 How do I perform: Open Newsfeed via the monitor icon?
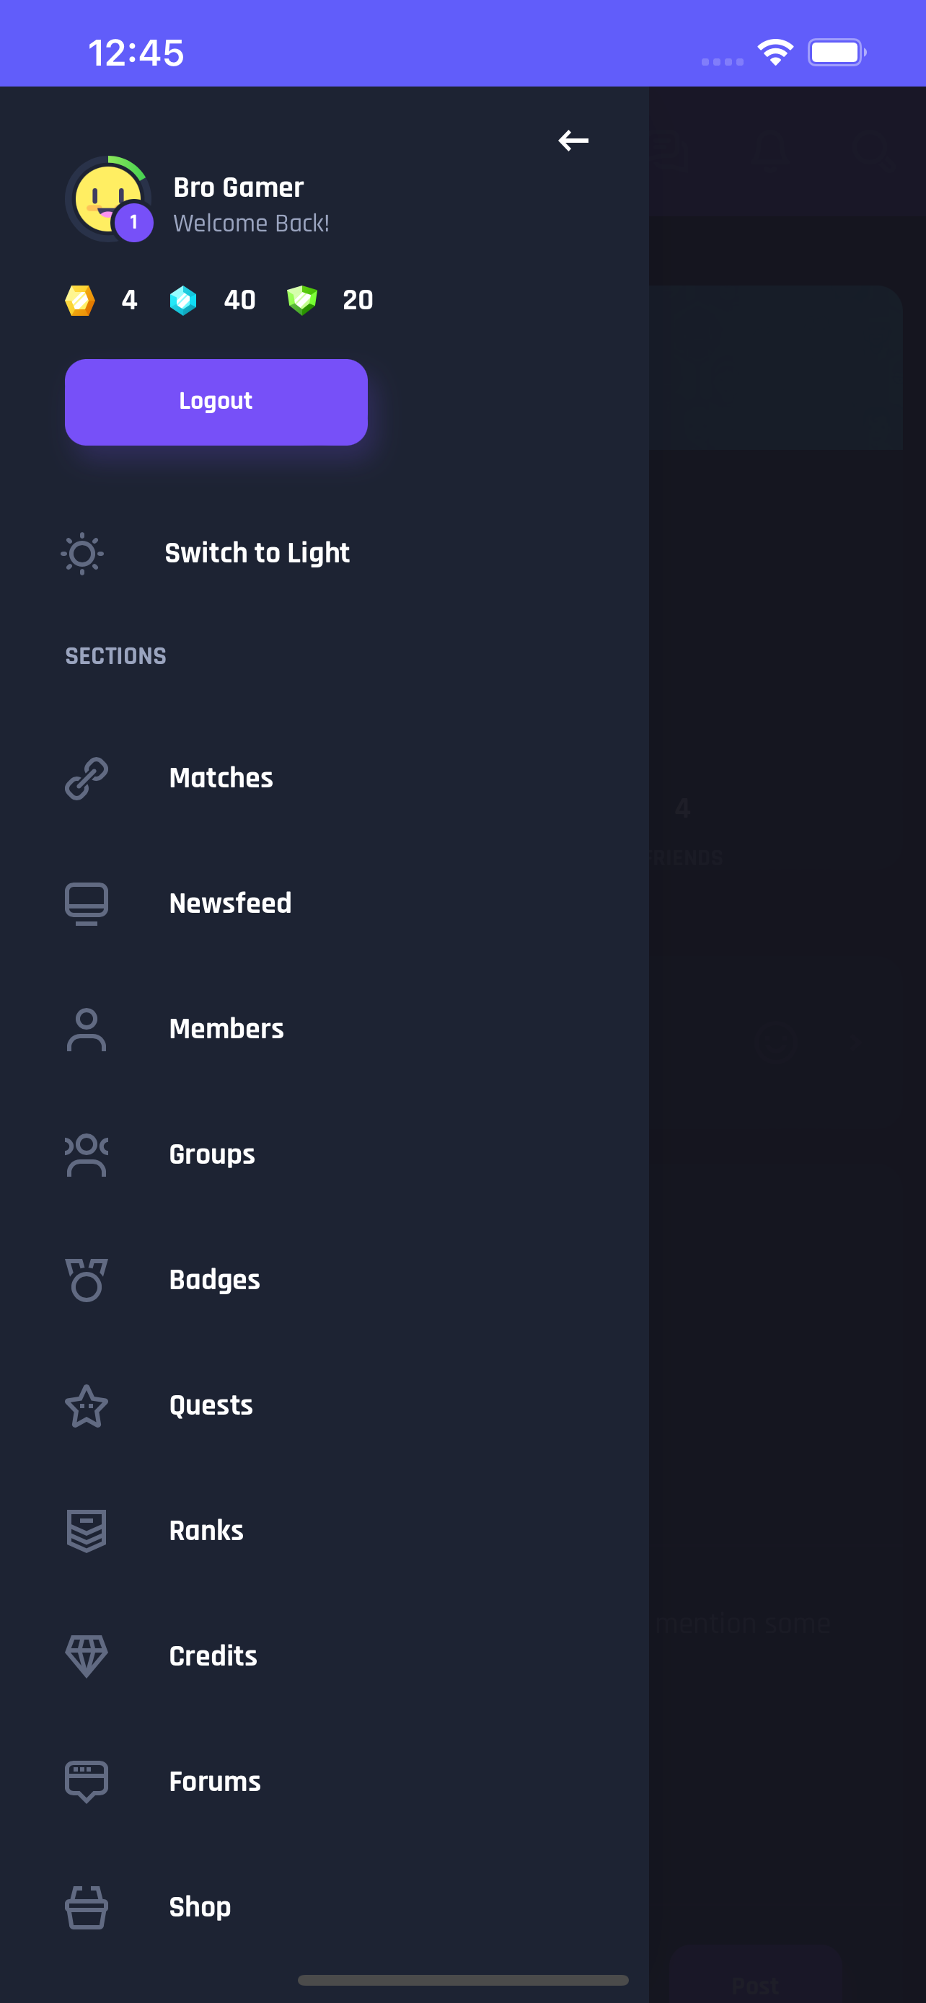[x=87, y=903]
